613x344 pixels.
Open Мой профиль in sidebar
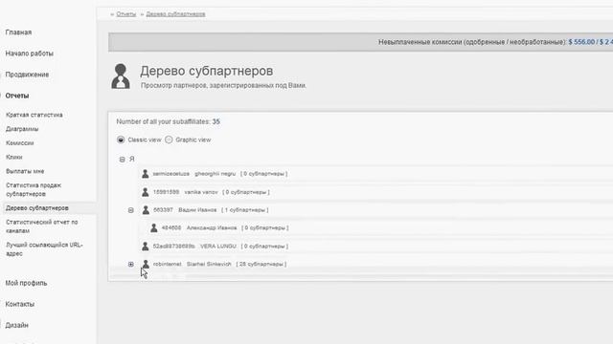tap(26, 283)
